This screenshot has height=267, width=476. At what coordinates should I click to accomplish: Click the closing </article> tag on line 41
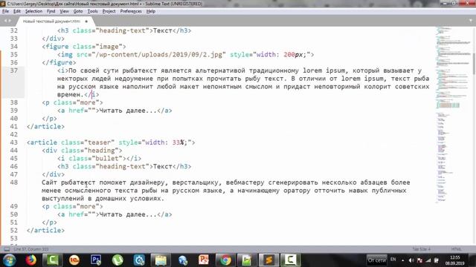pos(45,127)
